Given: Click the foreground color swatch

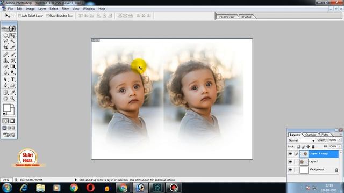Looking at the screenshot, I should 6,107.
